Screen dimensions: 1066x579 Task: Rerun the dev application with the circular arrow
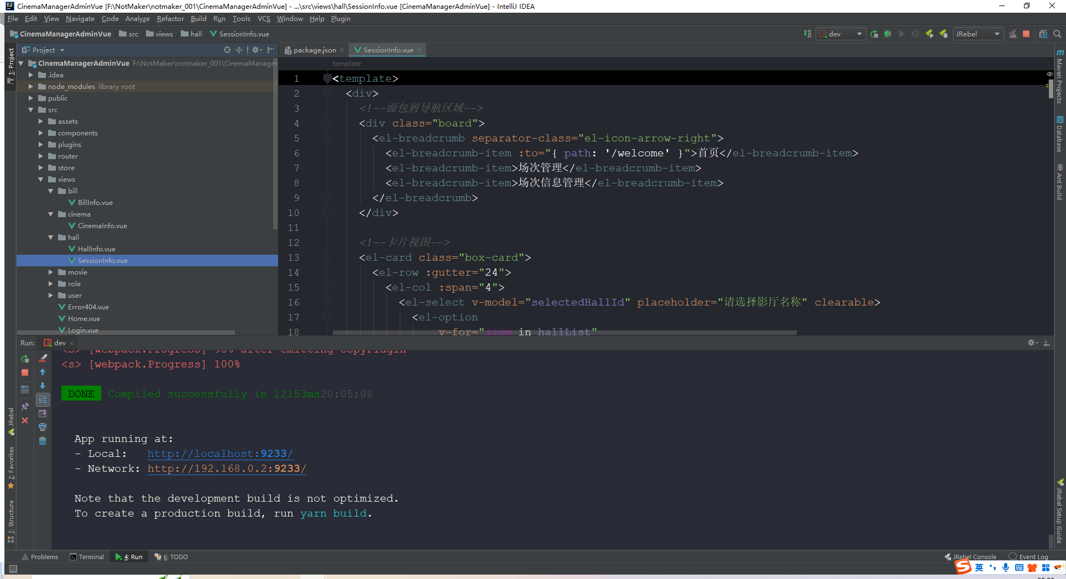(874, 34)
